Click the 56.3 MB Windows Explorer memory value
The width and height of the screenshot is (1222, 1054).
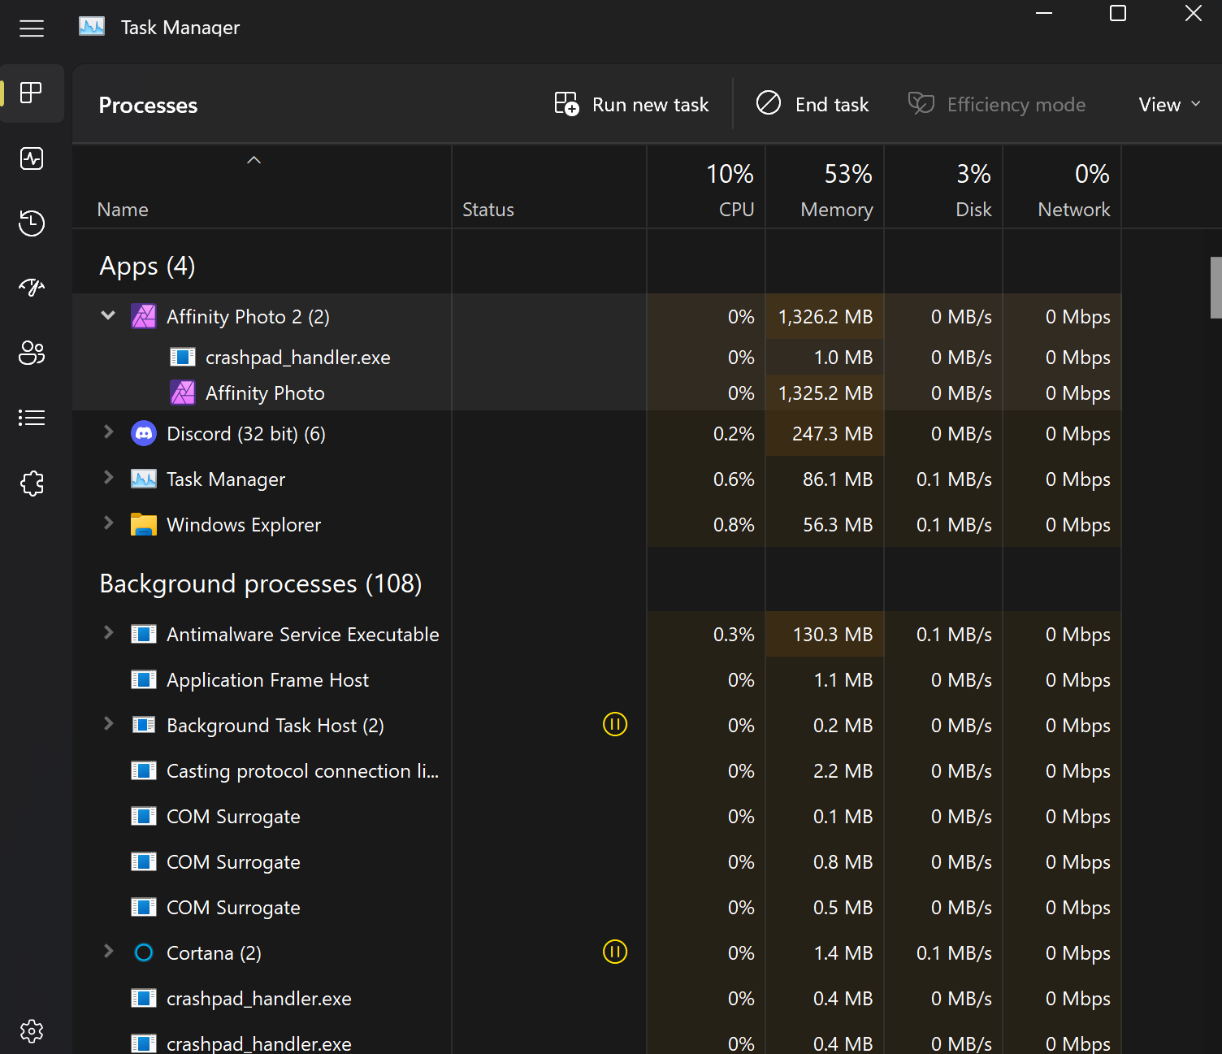tap(838, 525)
